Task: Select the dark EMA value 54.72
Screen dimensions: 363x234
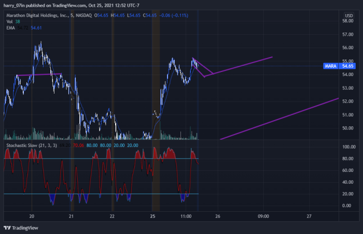Action: [x=23, y=28]
